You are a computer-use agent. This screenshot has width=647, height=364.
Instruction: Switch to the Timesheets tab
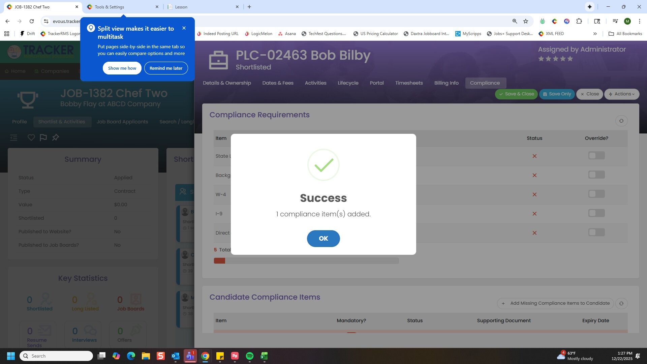pos(409,83)
